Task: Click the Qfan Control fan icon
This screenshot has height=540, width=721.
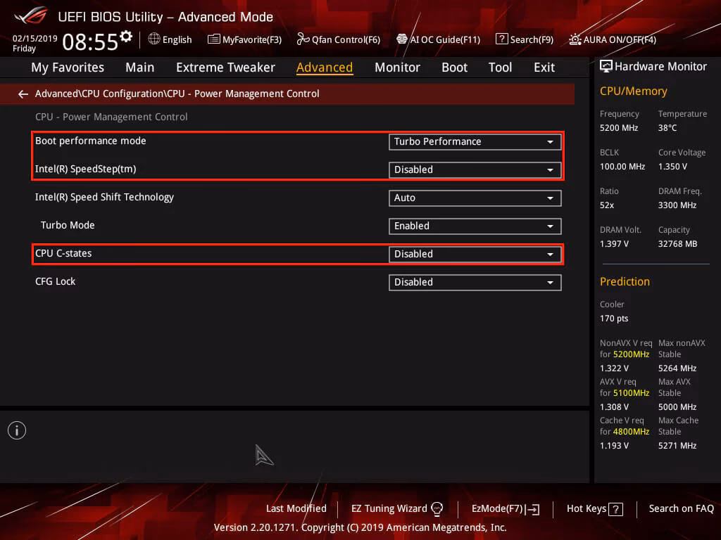Action: [x=303, y=39]
